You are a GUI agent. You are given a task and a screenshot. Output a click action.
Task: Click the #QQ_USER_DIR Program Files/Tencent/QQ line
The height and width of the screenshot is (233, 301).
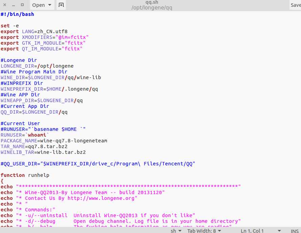coord(98,164)
